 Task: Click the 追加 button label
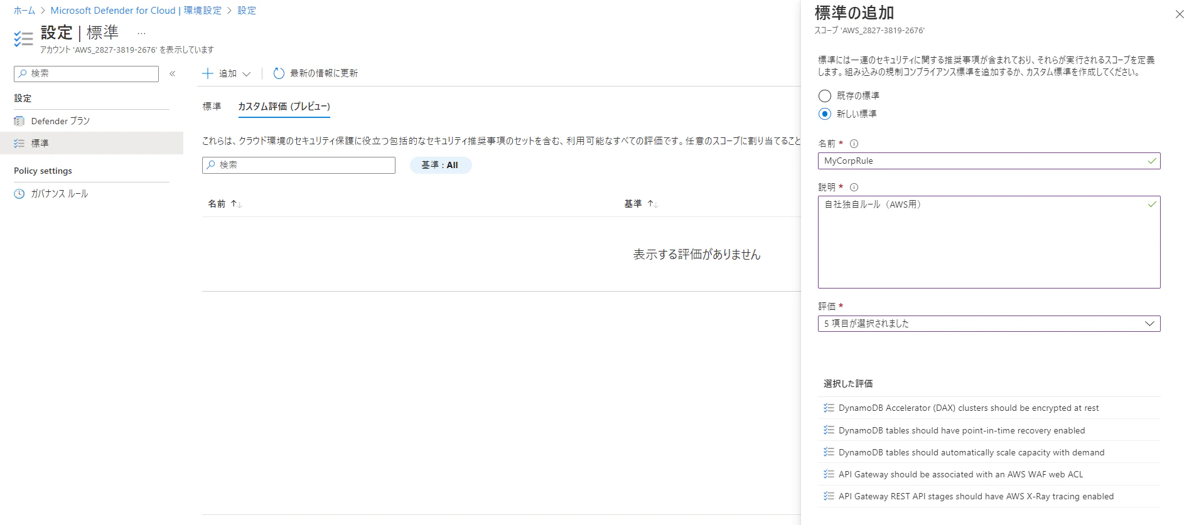228,73
